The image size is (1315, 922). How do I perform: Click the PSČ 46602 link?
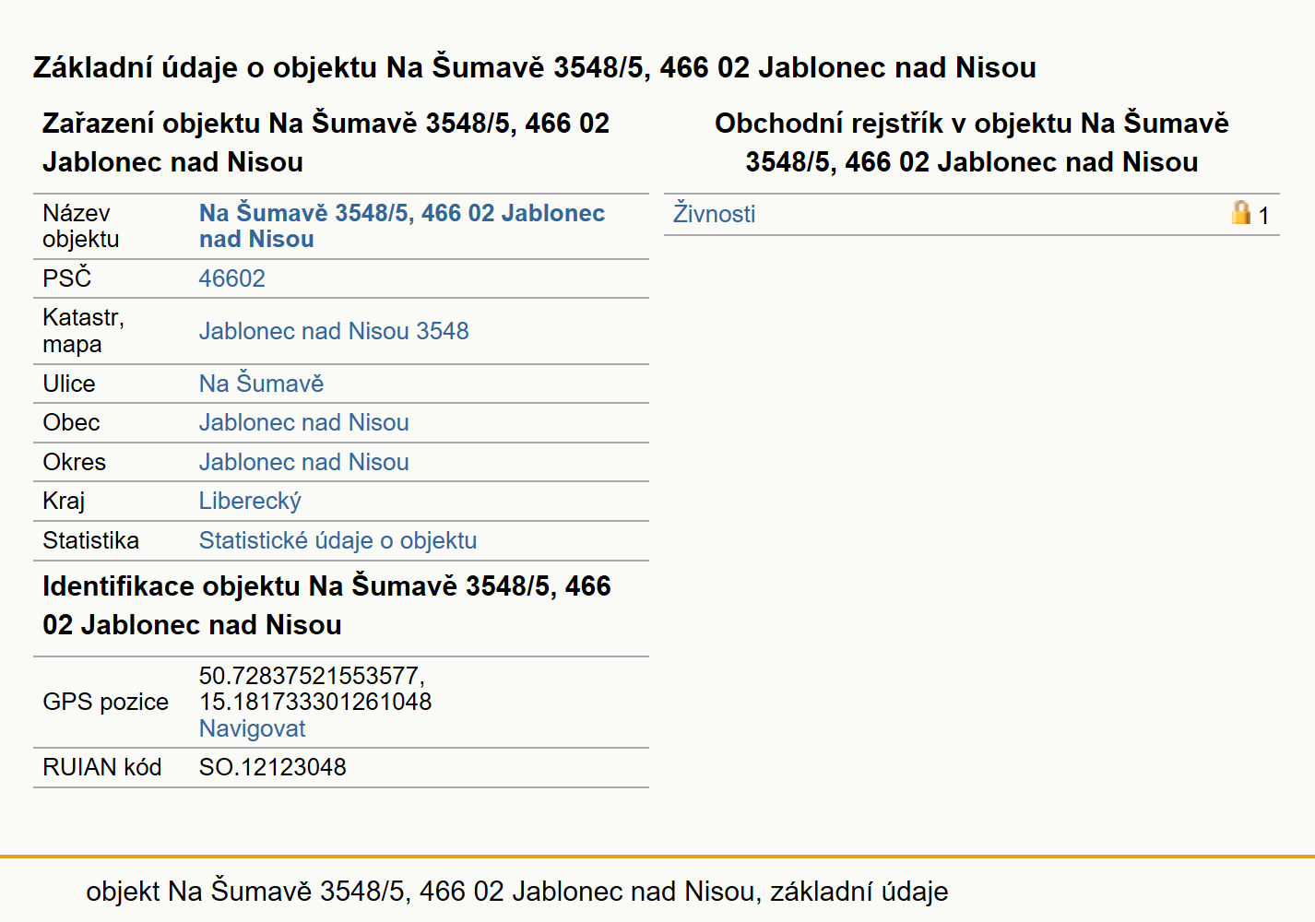tap(231, 278)
